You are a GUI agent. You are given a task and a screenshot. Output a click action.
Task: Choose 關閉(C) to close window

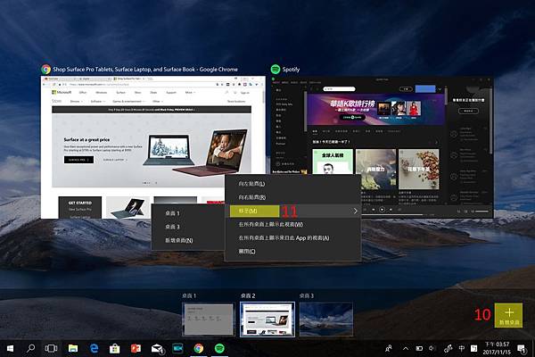(292, 252)
